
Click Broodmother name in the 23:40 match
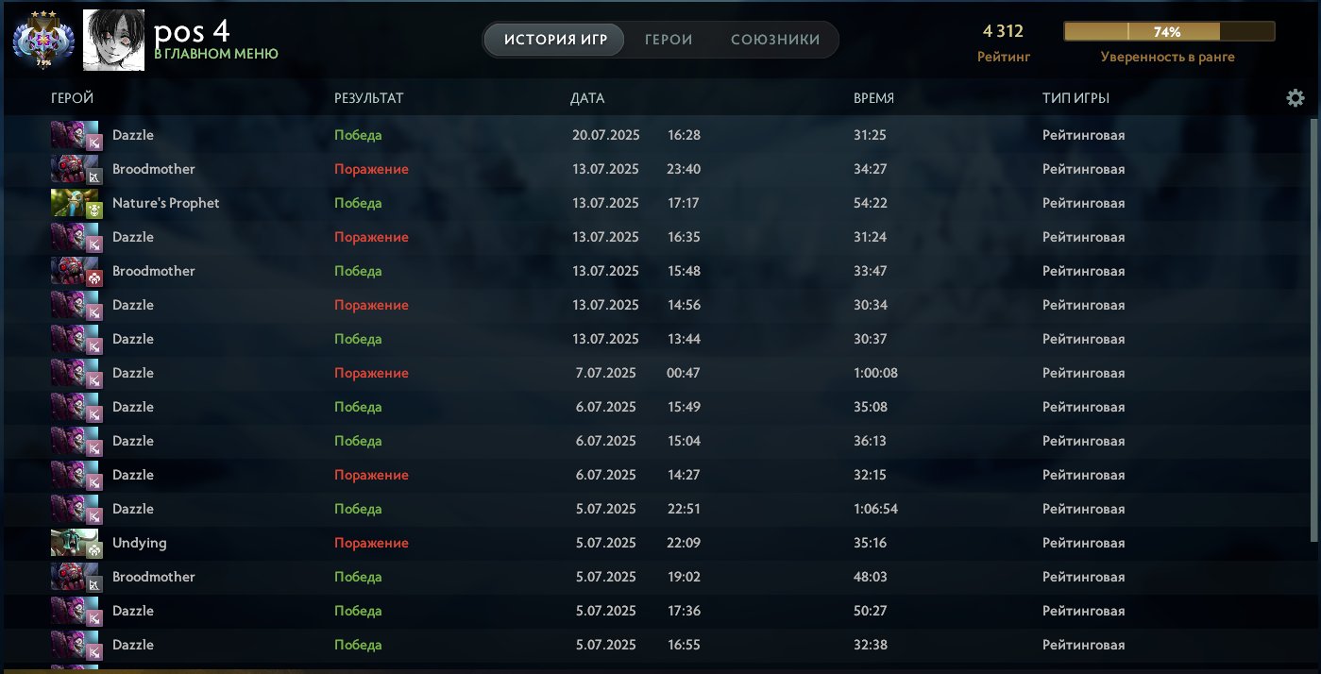154,169
